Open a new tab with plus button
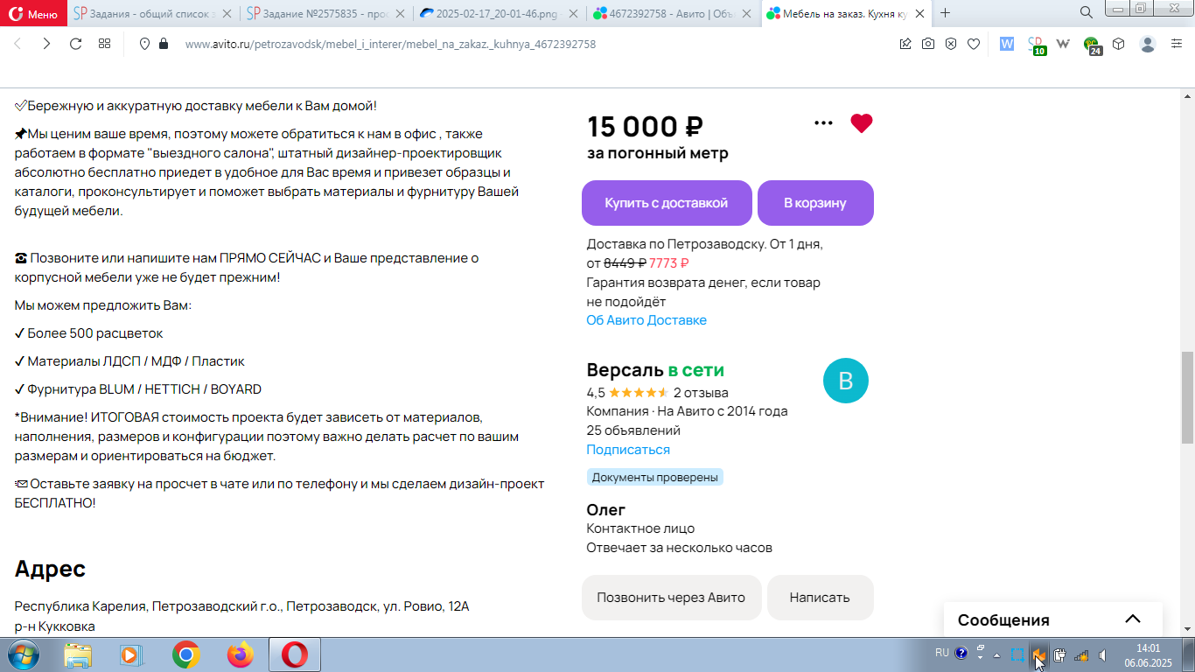 (945, 13)
